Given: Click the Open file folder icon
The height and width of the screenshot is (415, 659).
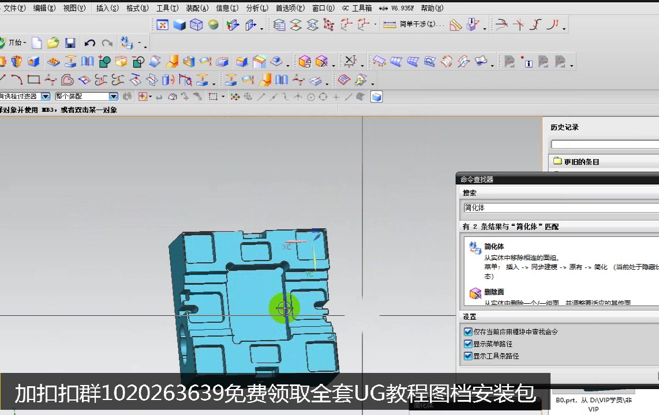Looking at the screenshot, I should click(53, 42).
